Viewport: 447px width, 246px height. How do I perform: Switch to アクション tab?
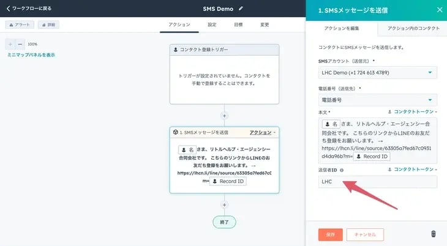179,25
